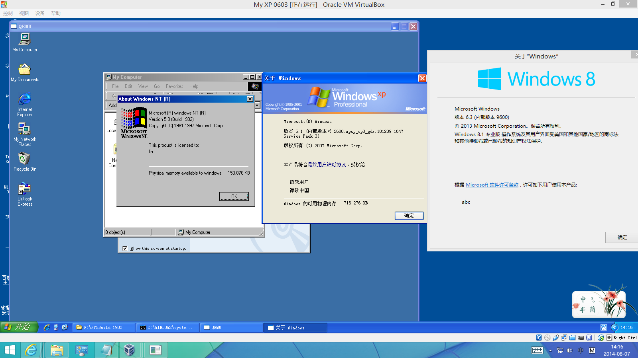Open Help menu in My Computer window
This screenshot has width=638, height=358.
point(194,86)
